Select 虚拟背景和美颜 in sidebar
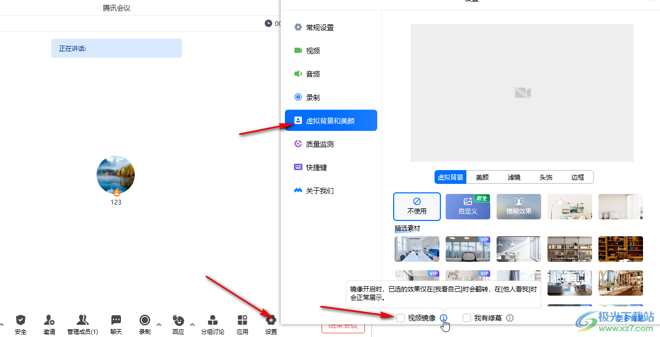Viewport: 660px width, 337px height. (x=331, y=120)
